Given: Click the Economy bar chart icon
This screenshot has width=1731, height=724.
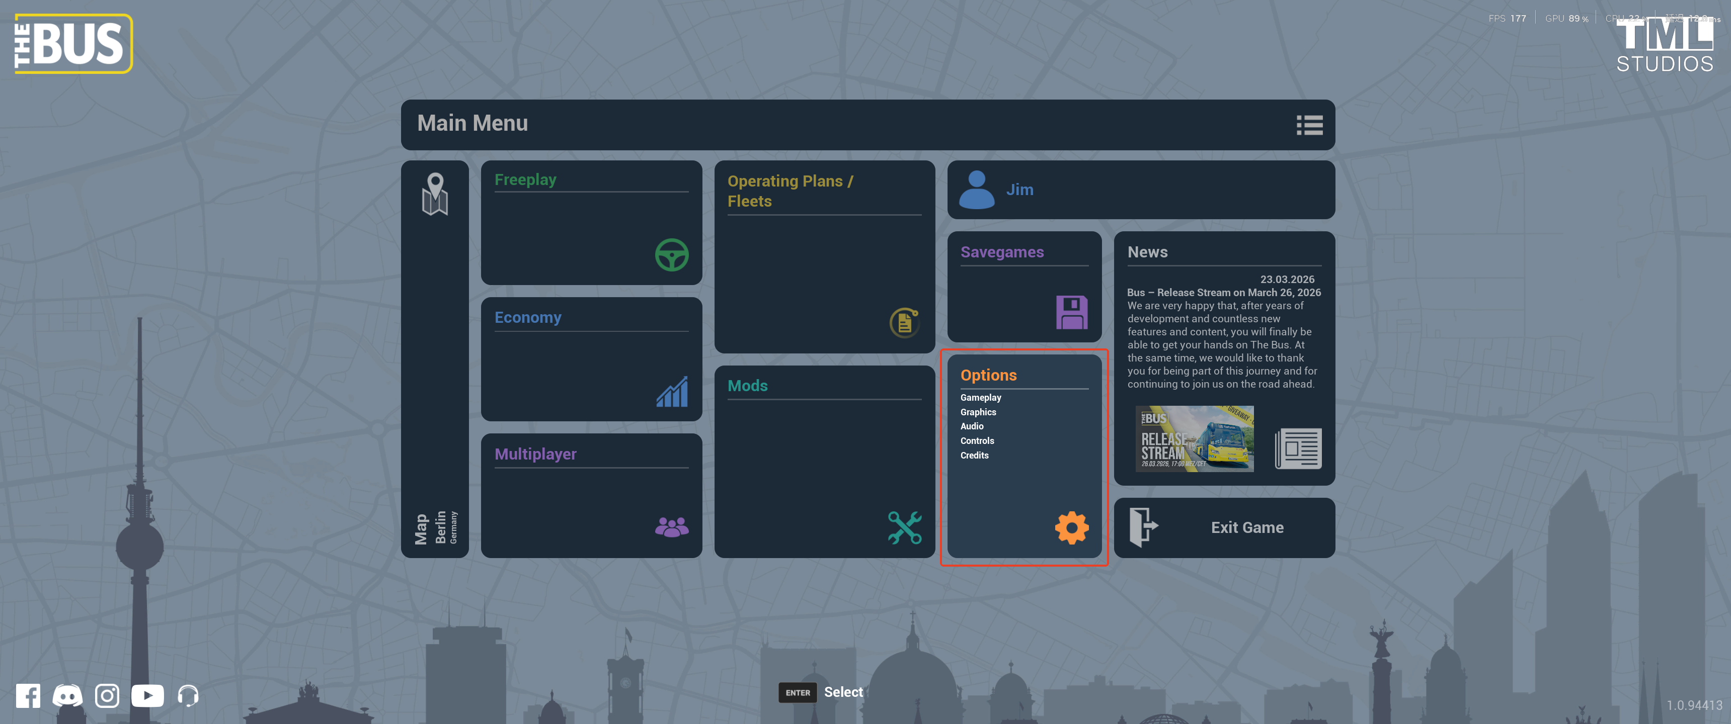Looking at the screenshot, I should [671, 392].
